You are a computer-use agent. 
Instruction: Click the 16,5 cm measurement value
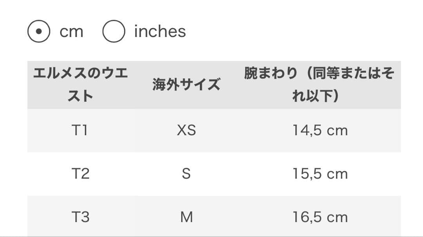coord(320,216)
